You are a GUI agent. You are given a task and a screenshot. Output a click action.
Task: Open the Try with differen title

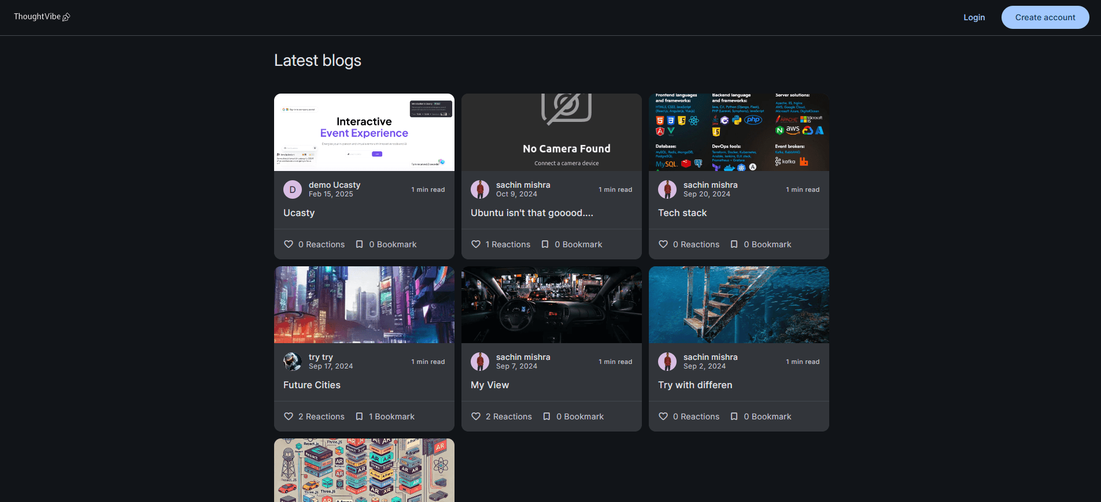coord(695,385)
